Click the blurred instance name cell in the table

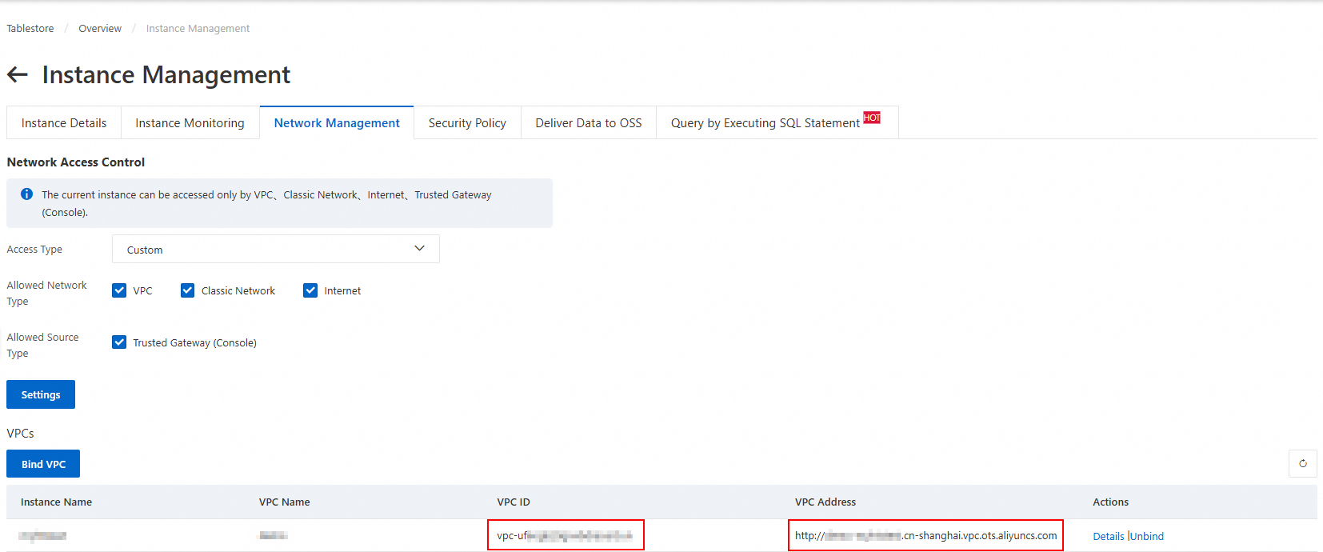[x=43, y=536]
